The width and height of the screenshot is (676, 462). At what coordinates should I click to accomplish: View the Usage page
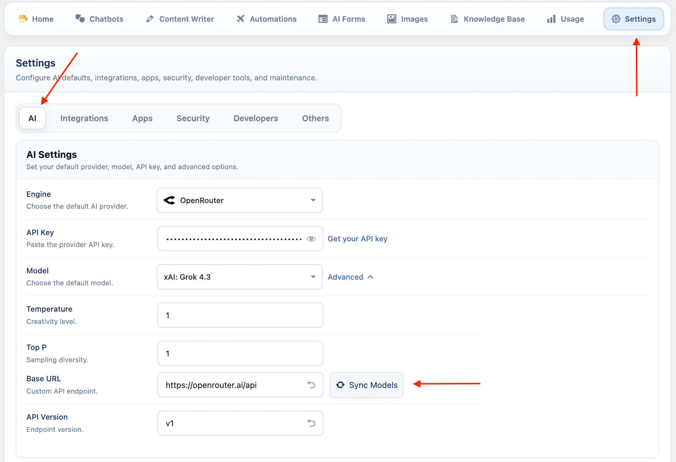[x=566, y=19]
